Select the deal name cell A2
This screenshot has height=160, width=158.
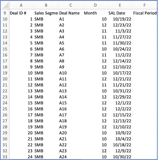tap(71, 25)
